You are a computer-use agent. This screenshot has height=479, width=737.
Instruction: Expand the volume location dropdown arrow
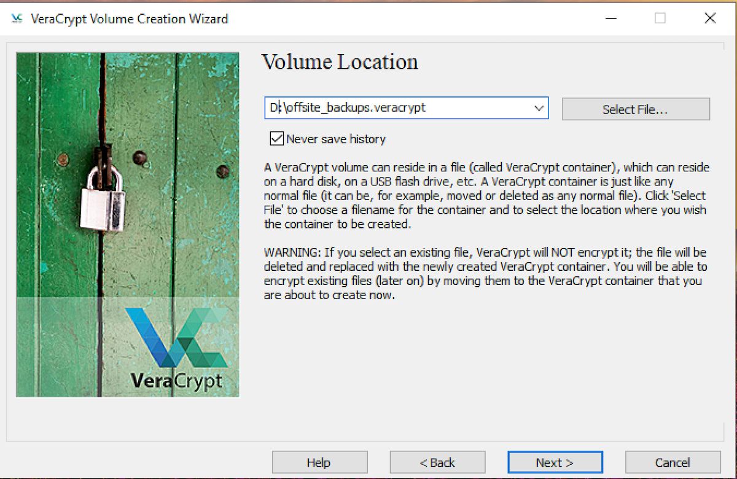click(539, 108)
